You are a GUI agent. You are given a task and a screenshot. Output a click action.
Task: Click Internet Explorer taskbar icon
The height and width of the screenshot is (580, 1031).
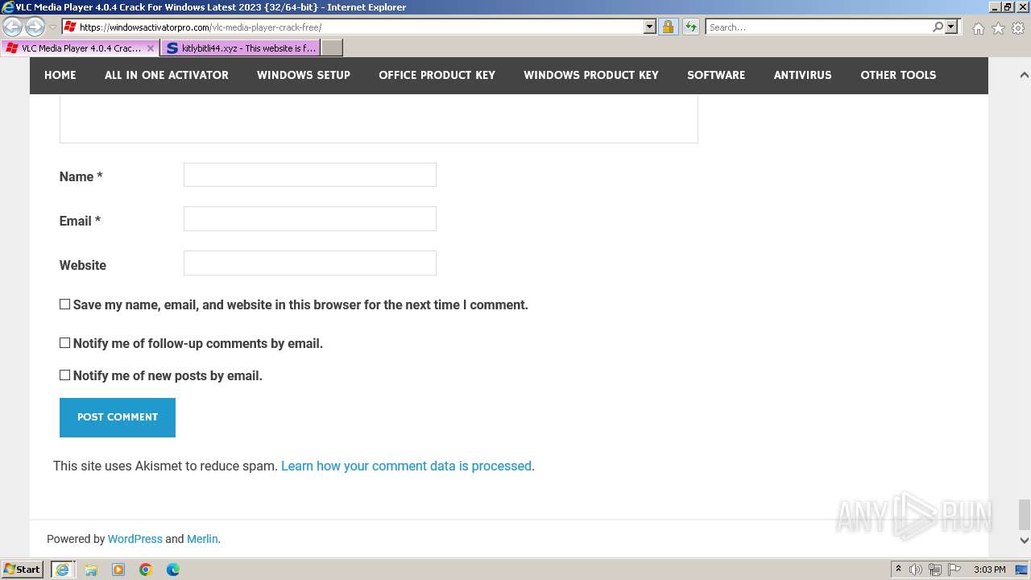pyautogui.click(x=63, y=570)
